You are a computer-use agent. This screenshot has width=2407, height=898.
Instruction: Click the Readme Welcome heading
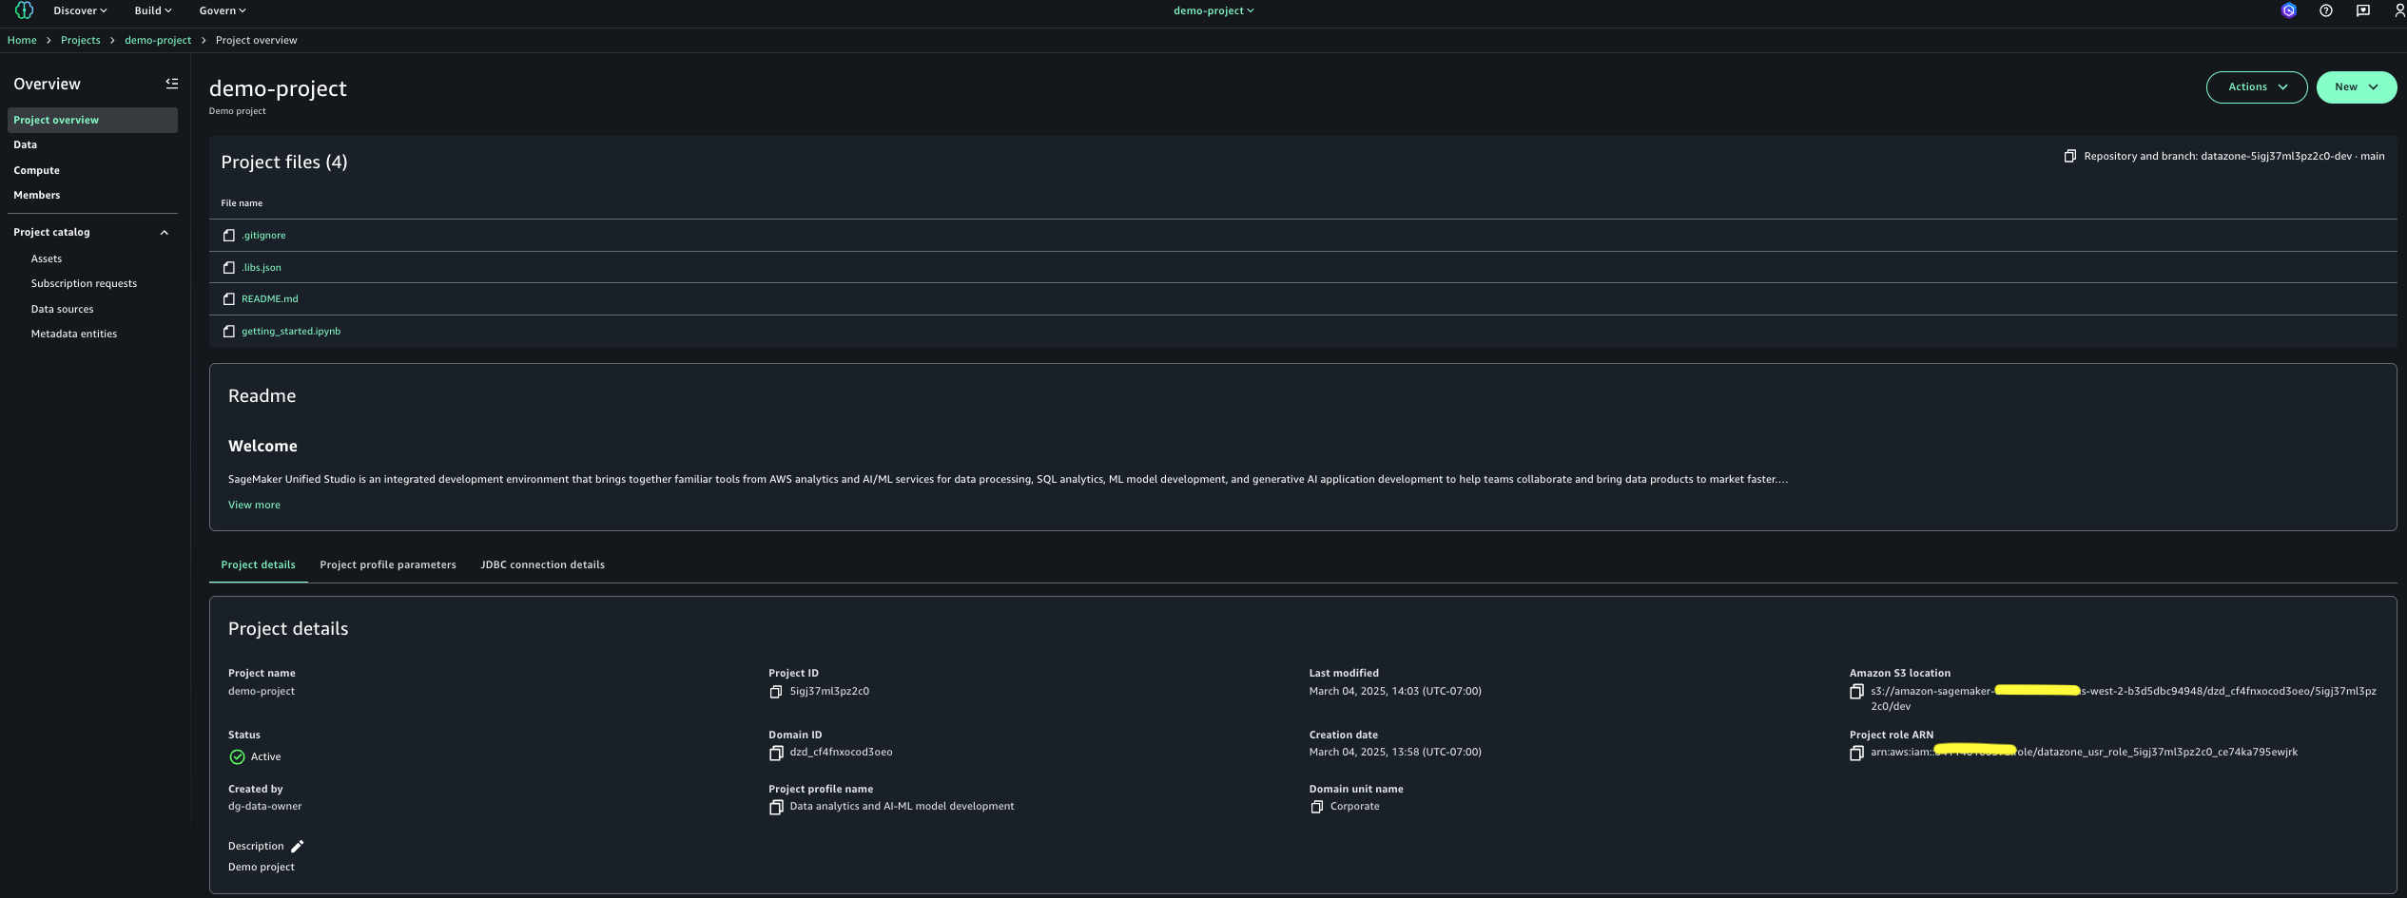[x=262, y=446]
